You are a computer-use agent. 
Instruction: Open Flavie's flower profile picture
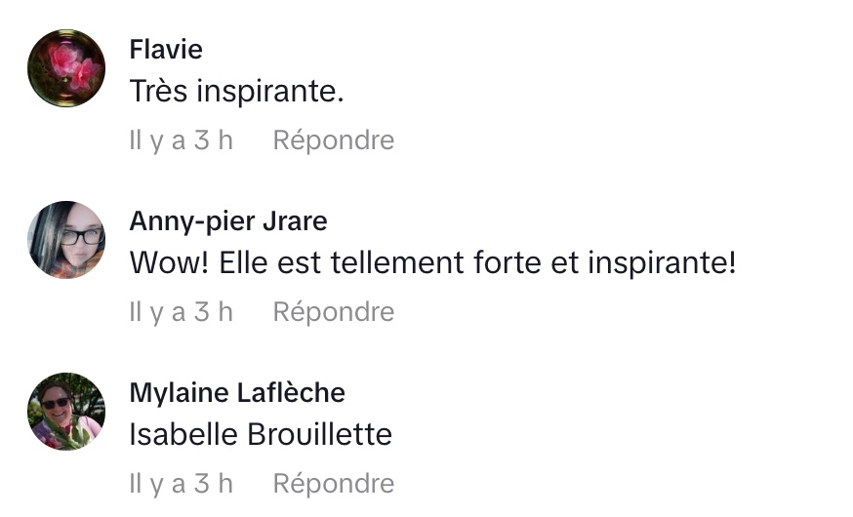tap(66, 68)
